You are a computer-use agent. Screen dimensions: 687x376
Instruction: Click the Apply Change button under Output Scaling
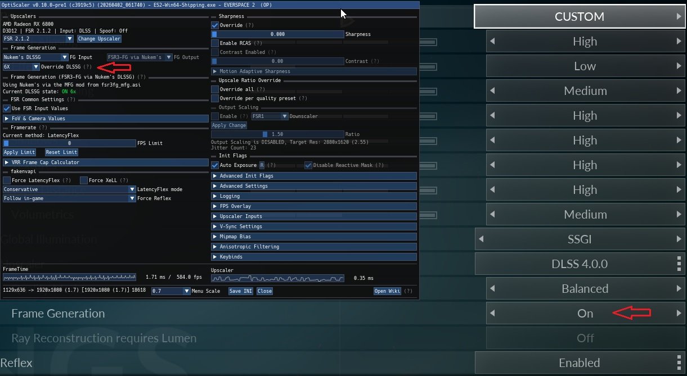(229, 125)
